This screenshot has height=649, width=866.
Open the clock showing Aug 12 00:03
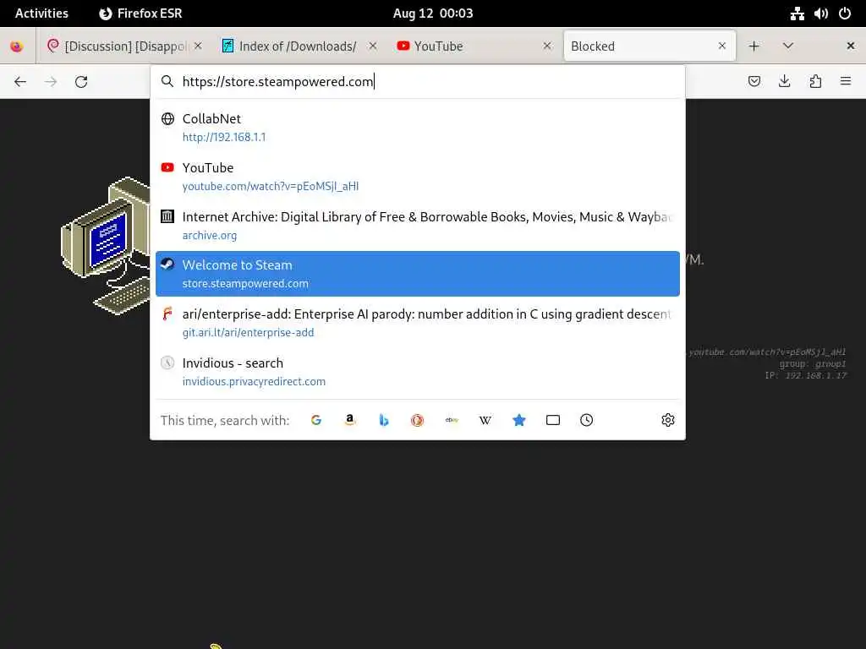433,14
